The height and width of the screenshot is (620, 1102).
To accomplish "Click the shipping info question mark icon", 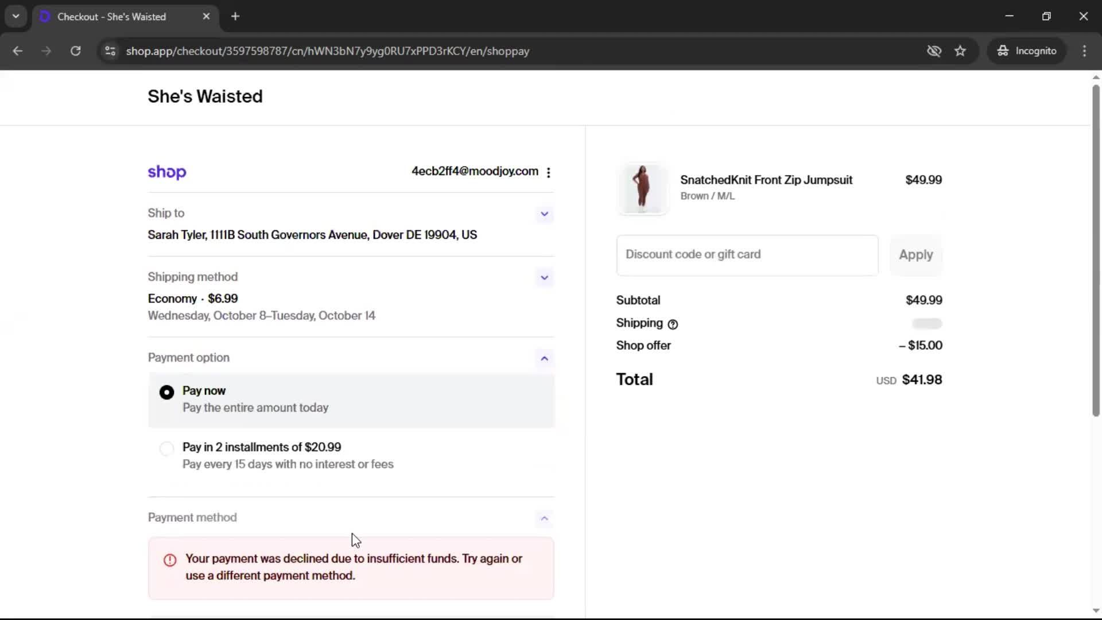I will pos(673,324).
